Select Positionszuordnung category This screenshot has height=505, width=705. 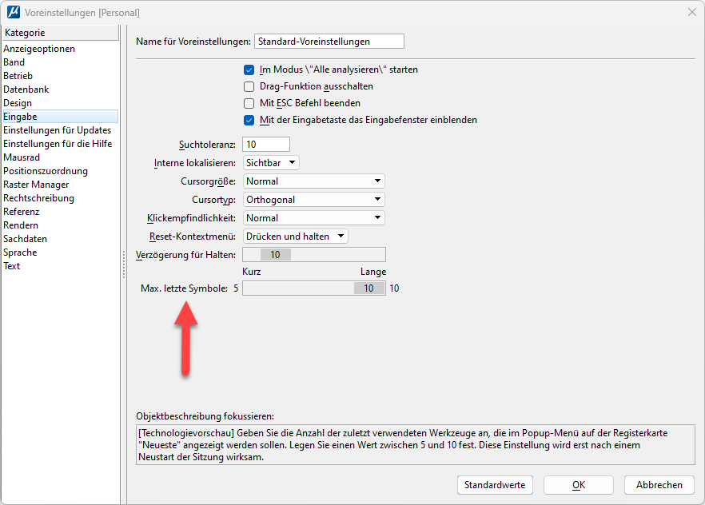point(60,171)
